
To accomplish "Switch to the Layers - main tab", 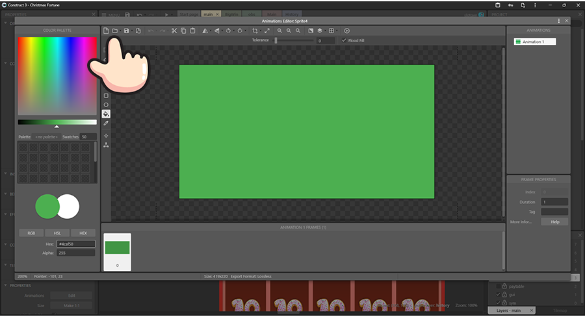I will click(509, 311).
